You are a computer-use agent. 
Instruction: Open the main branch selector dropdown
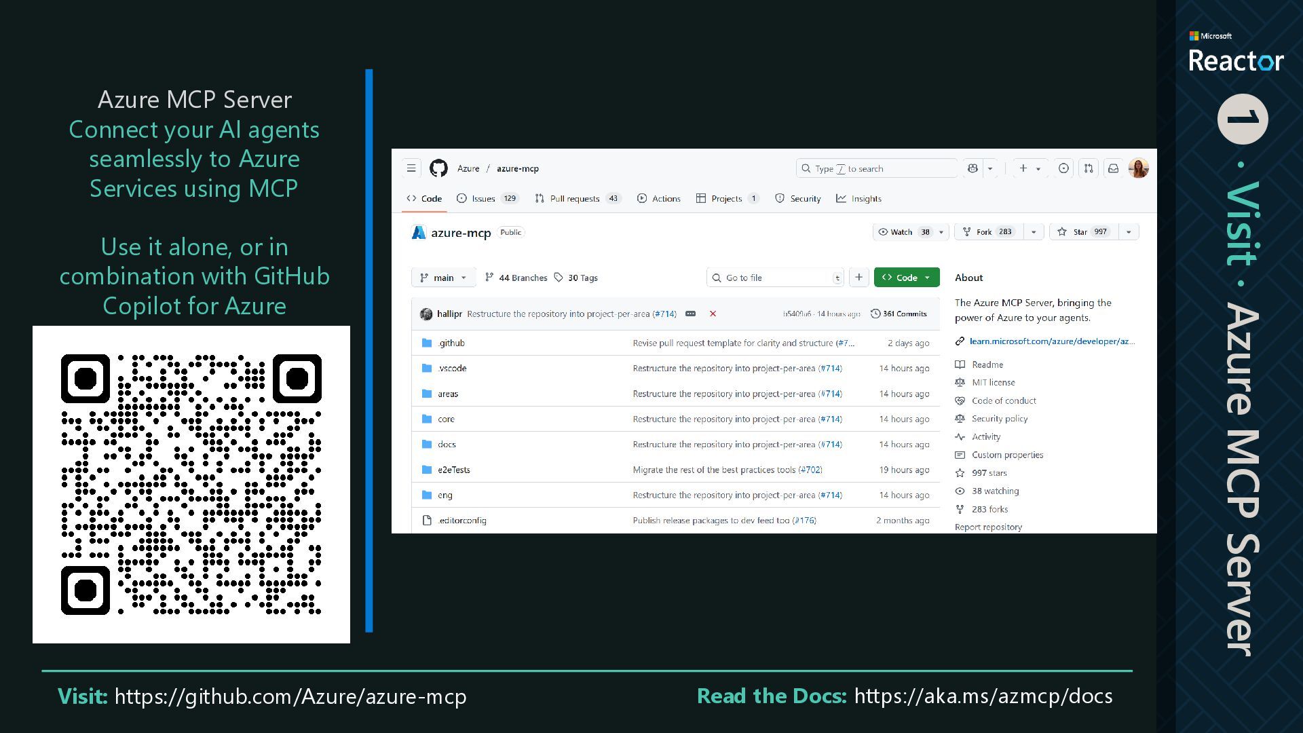tap(443, 278)
